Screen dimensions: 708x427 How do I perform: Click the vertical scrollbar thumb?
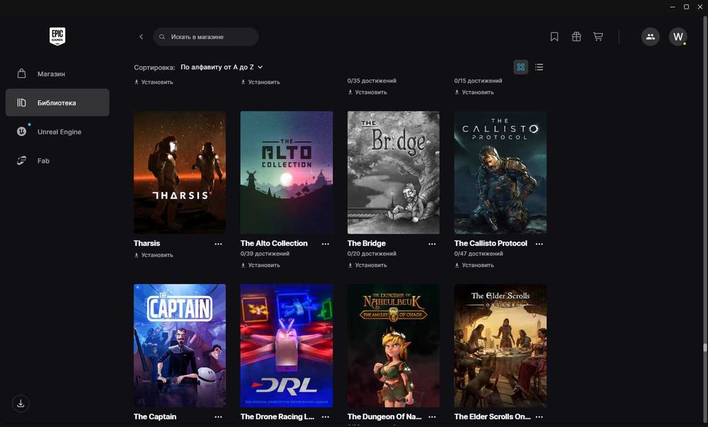point(704,348)
